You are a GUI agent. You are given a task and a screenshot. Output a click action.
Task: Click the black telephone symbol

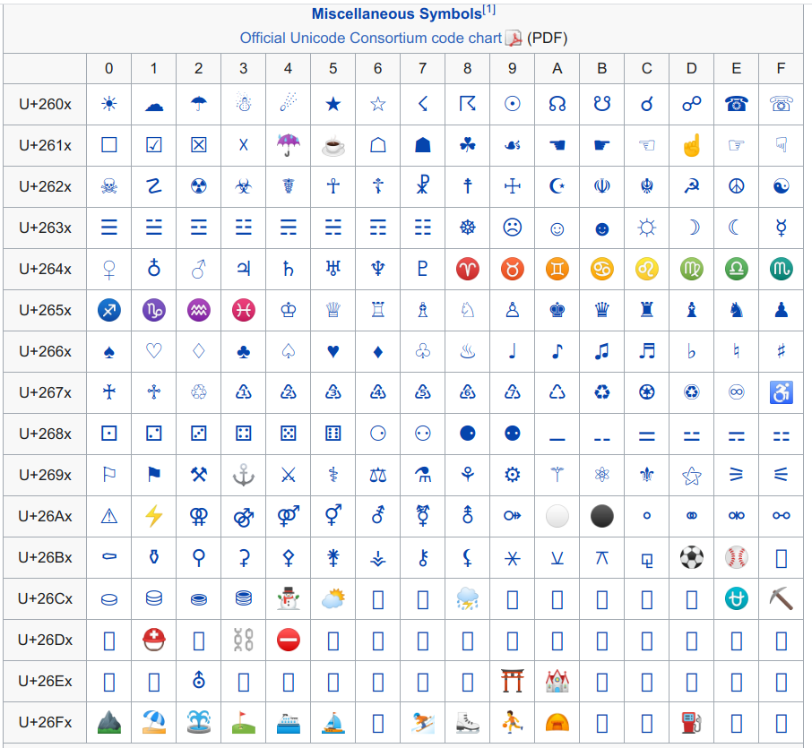pyautogui.click(x=736, y=104)
